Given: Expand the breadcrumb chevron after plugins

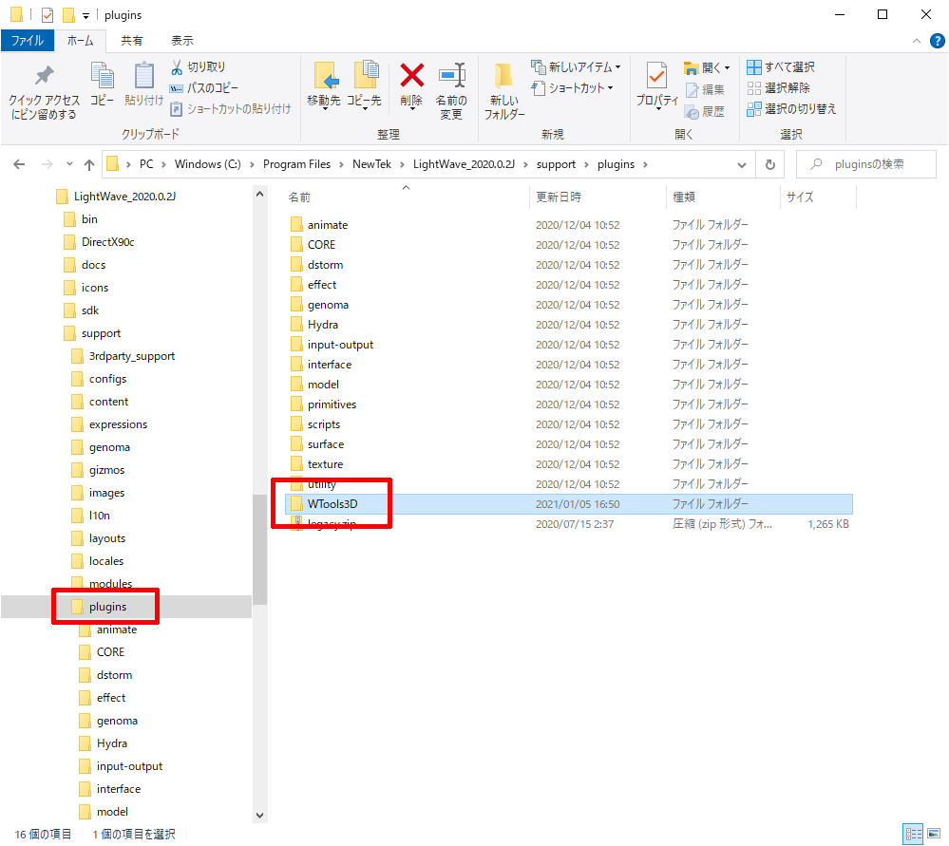Looking at the screenshot, I should pos(645,164).
